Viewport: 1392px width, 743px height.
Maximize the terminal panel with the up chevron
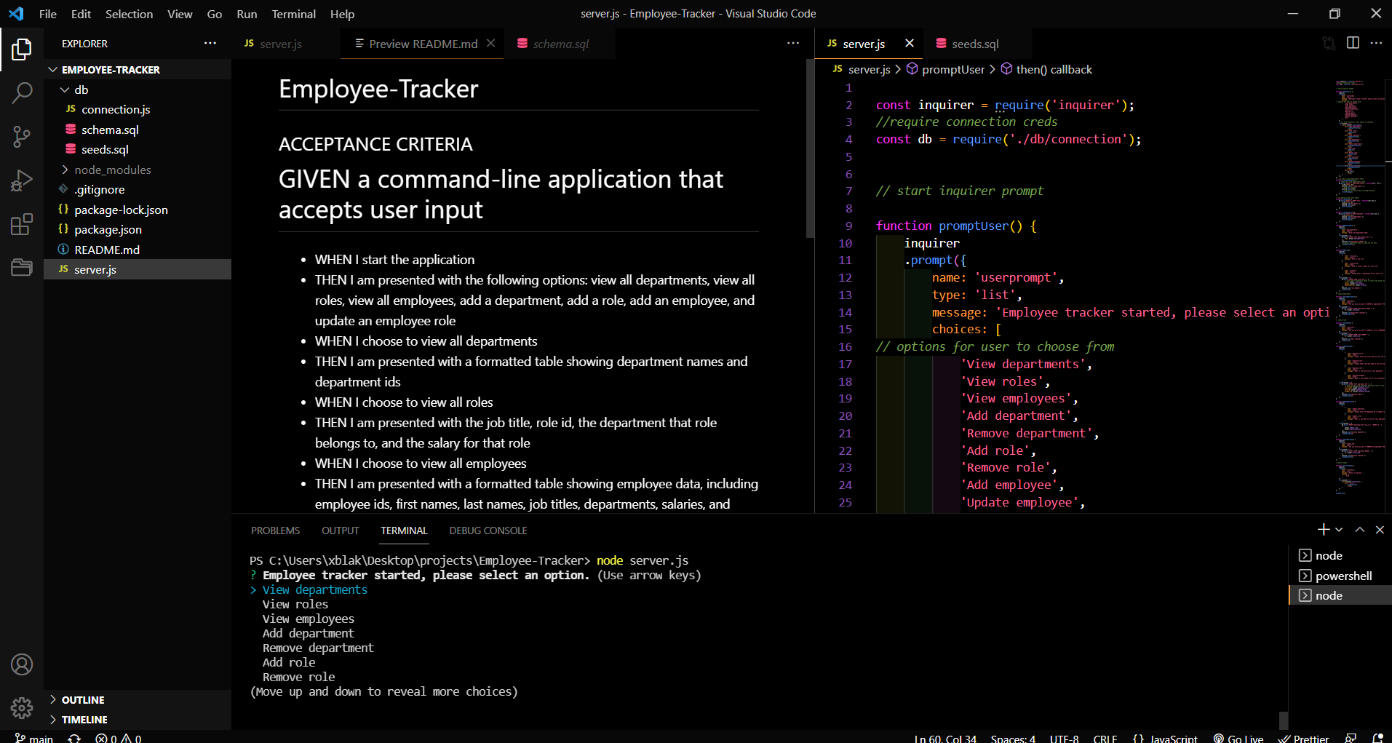(1359, 530)
